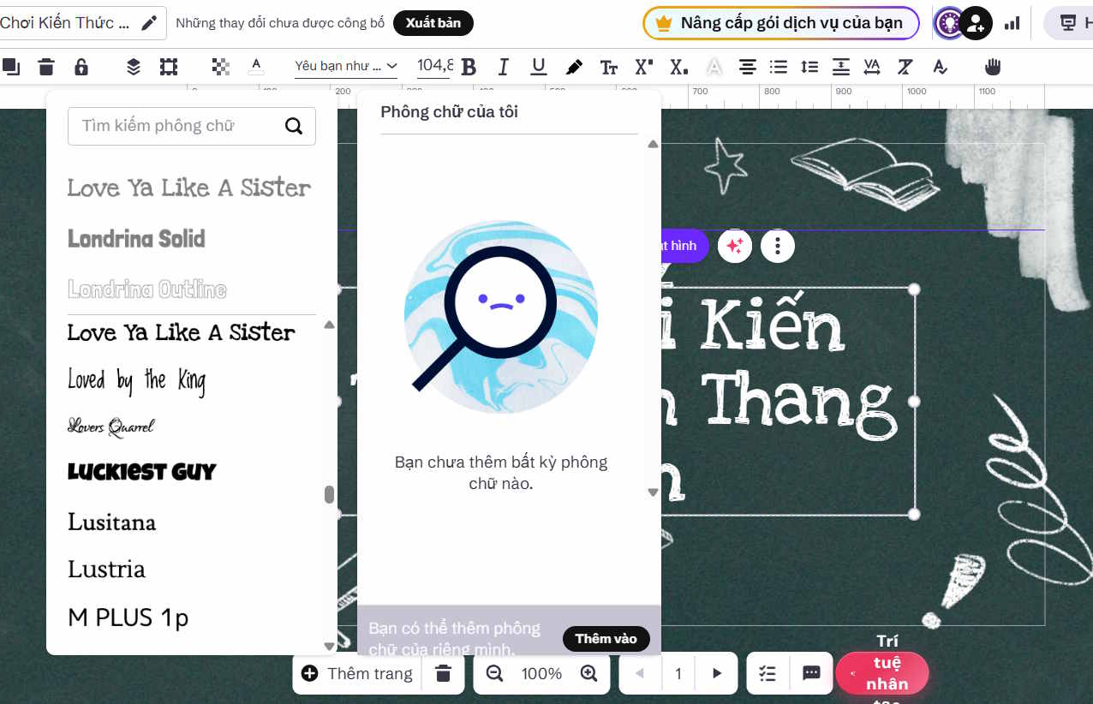Lock the selected element
Screen dimensions: 1093x704
click(x=82, y=66)
